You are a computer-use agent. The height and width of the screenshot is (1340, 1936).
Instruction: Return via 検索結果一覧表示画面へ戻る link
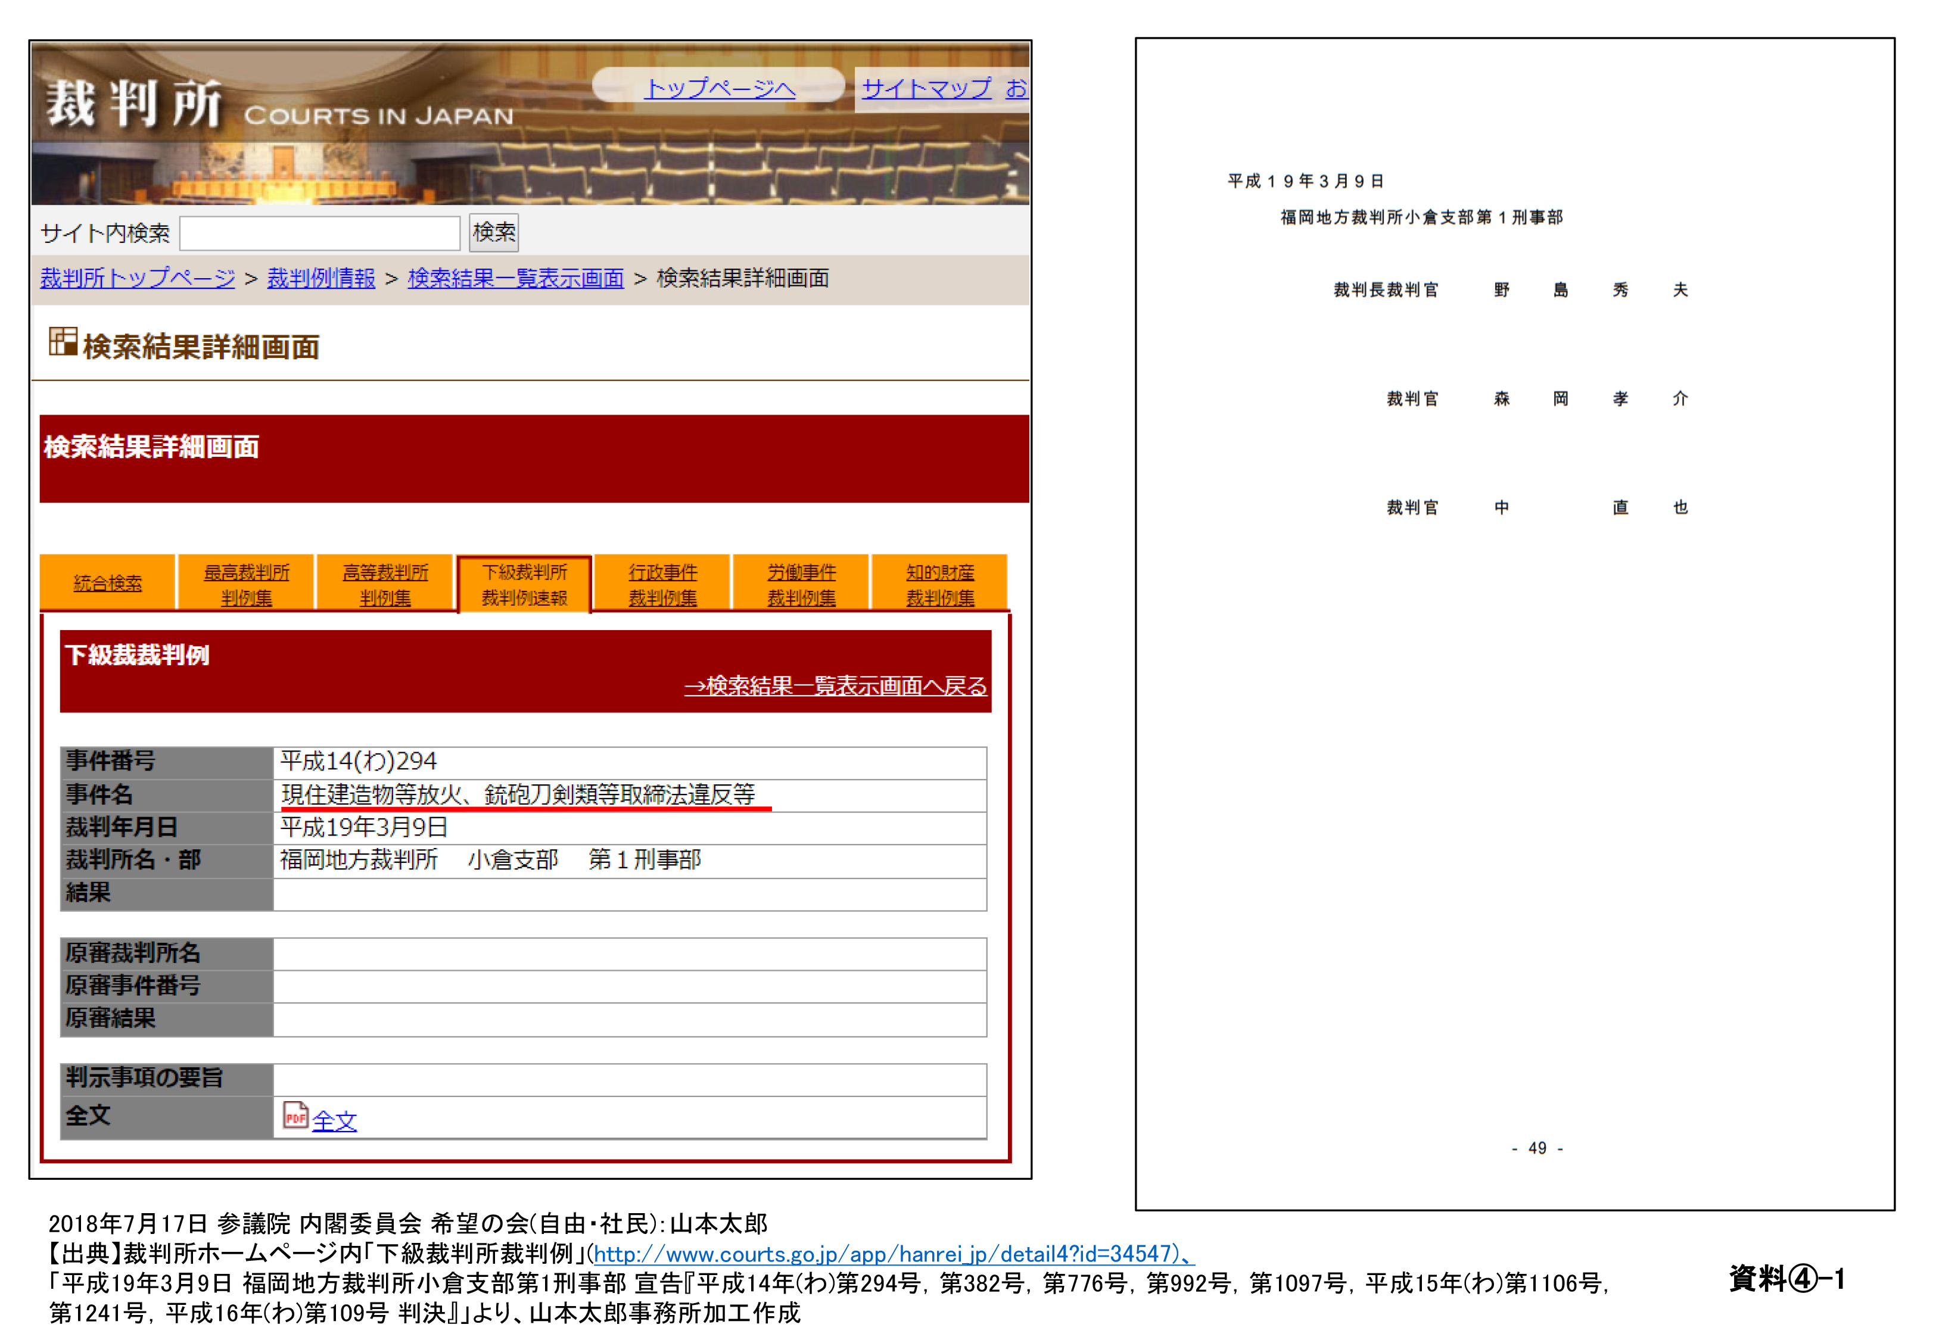coord(835,686)
